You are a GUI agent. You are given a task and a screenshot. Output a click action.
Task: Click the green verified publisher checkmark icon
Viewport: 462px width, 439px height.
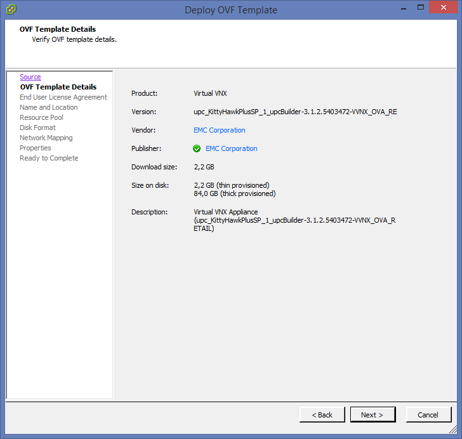[x=197, y=148]
